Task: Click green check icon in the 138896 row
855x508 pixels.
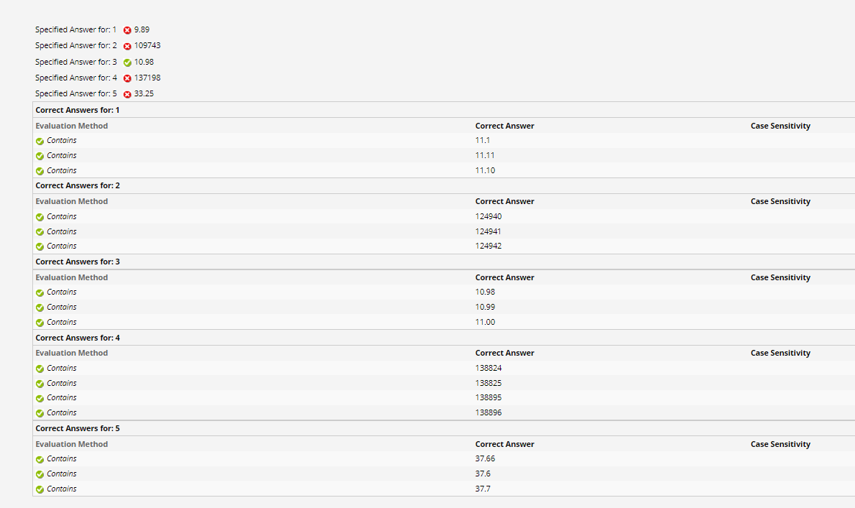Action: click(40, 414)
